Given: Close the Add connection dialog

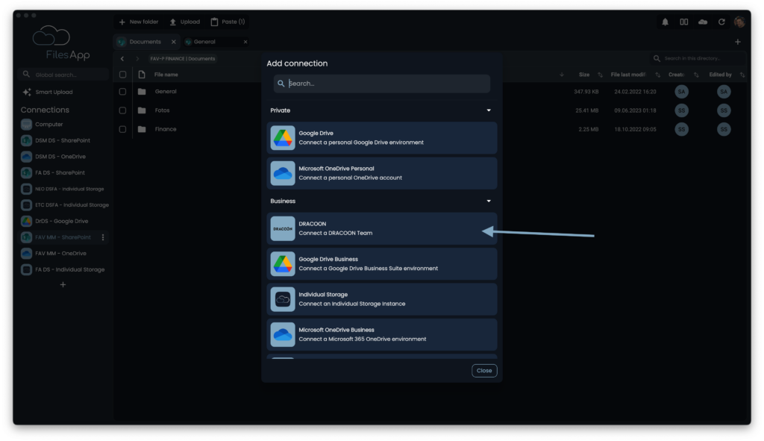Looking at the screenshot, I should coord(483,371).
